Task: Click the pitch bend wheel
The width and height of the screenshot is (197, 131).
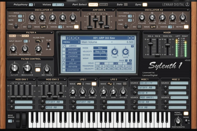Action: click(18, 120)
